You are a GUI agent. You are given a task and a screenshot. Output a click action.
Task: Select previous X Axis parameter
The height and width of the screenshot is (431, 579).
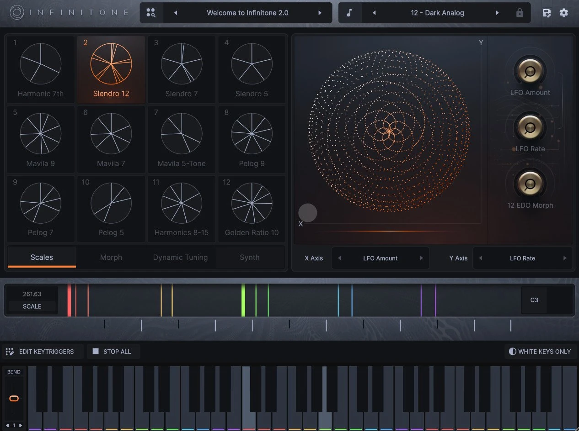pyautogui.click(x=339, y=258)
